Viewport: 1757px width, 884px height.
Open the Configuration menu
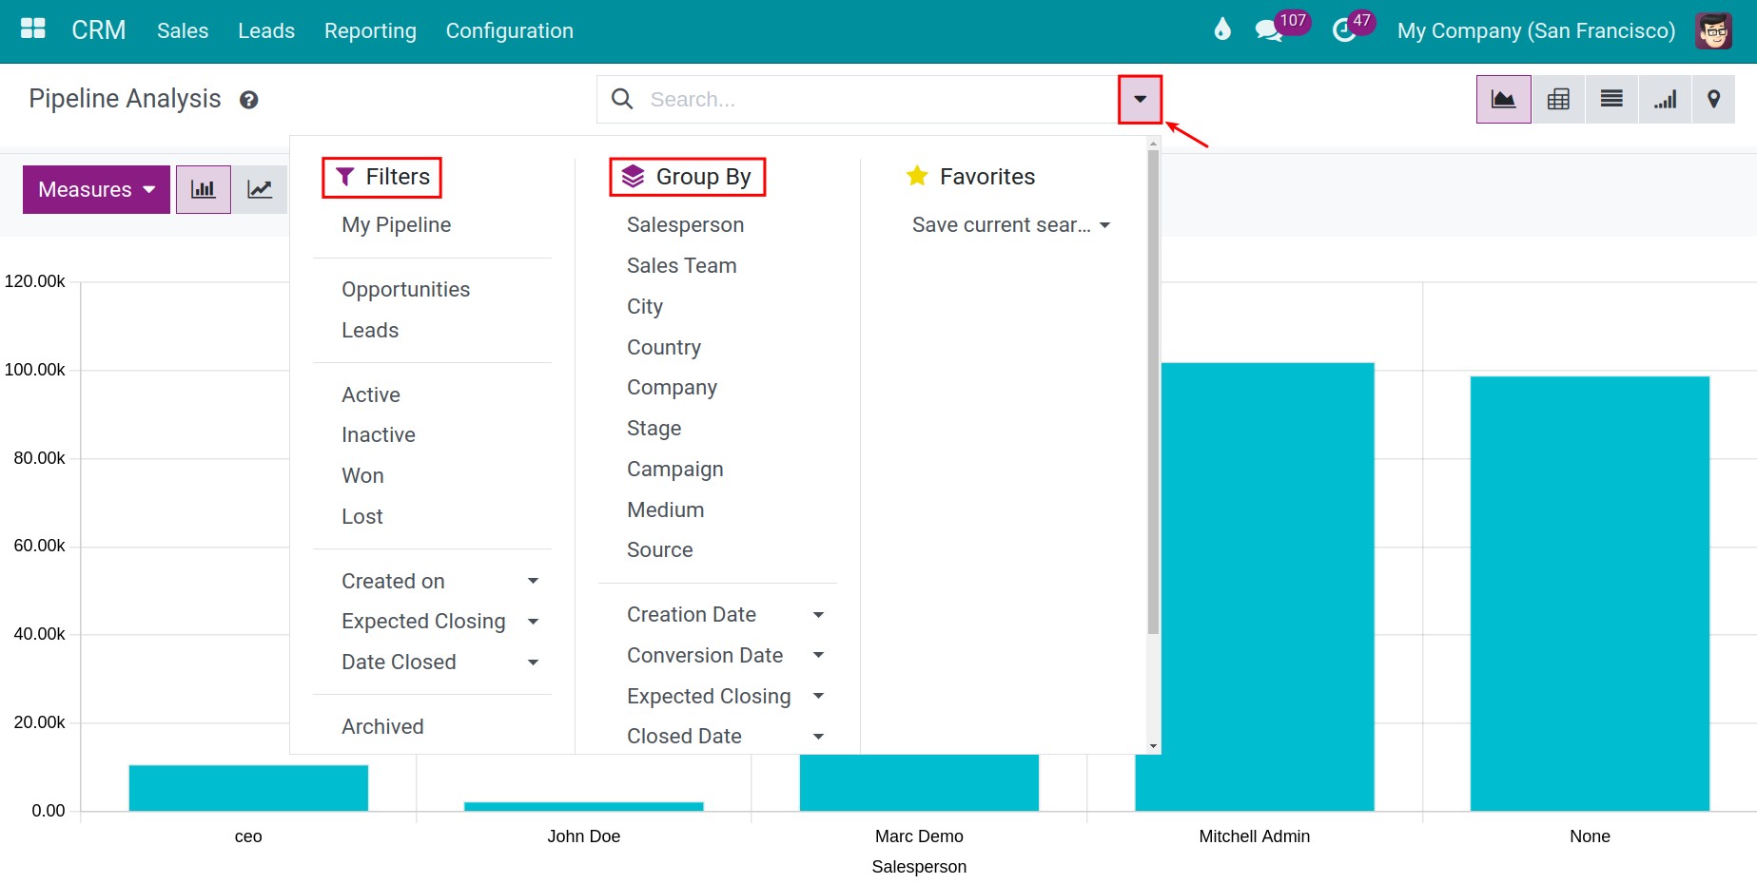[x=509, y=30]
